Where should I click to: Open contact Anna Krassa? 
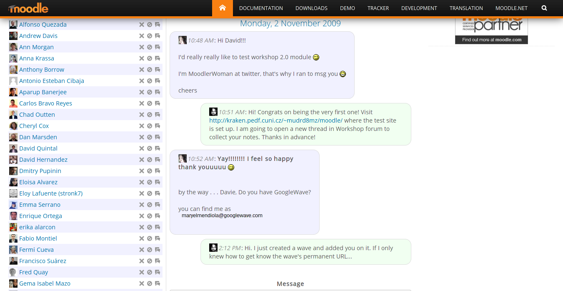coord(37,58)
